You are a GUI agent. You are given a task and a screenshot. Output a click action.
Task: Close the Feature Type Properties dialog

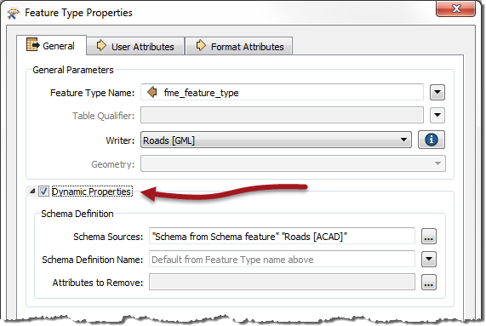point(455,9)
